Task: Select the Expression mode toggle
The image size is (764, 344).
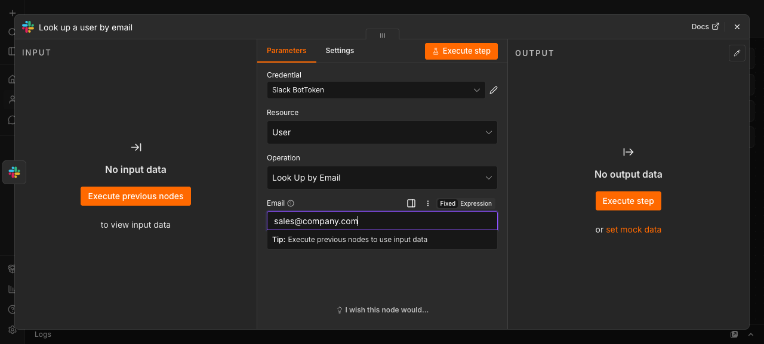Action: [x=476, y=203]
